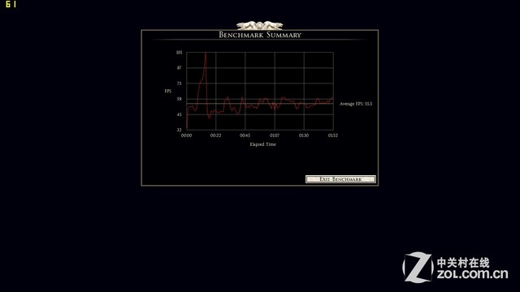The height and width of the screenshot is (292, 520).
Task: Click the 45 value on the FPS axis
Action: click(179, 114)
